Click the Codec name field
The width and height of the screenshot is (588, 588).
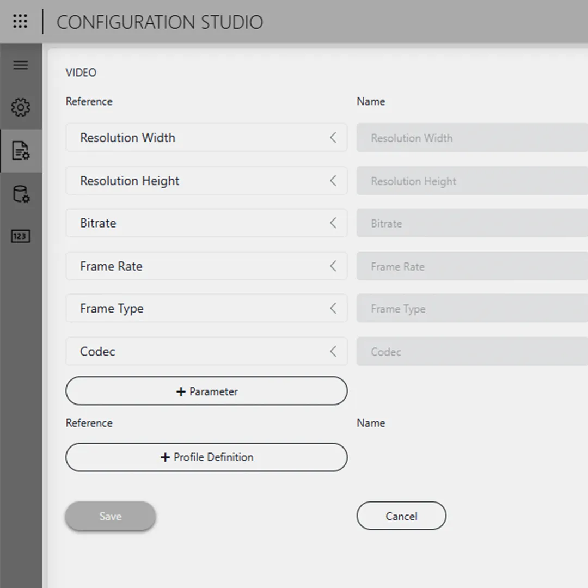472,351
